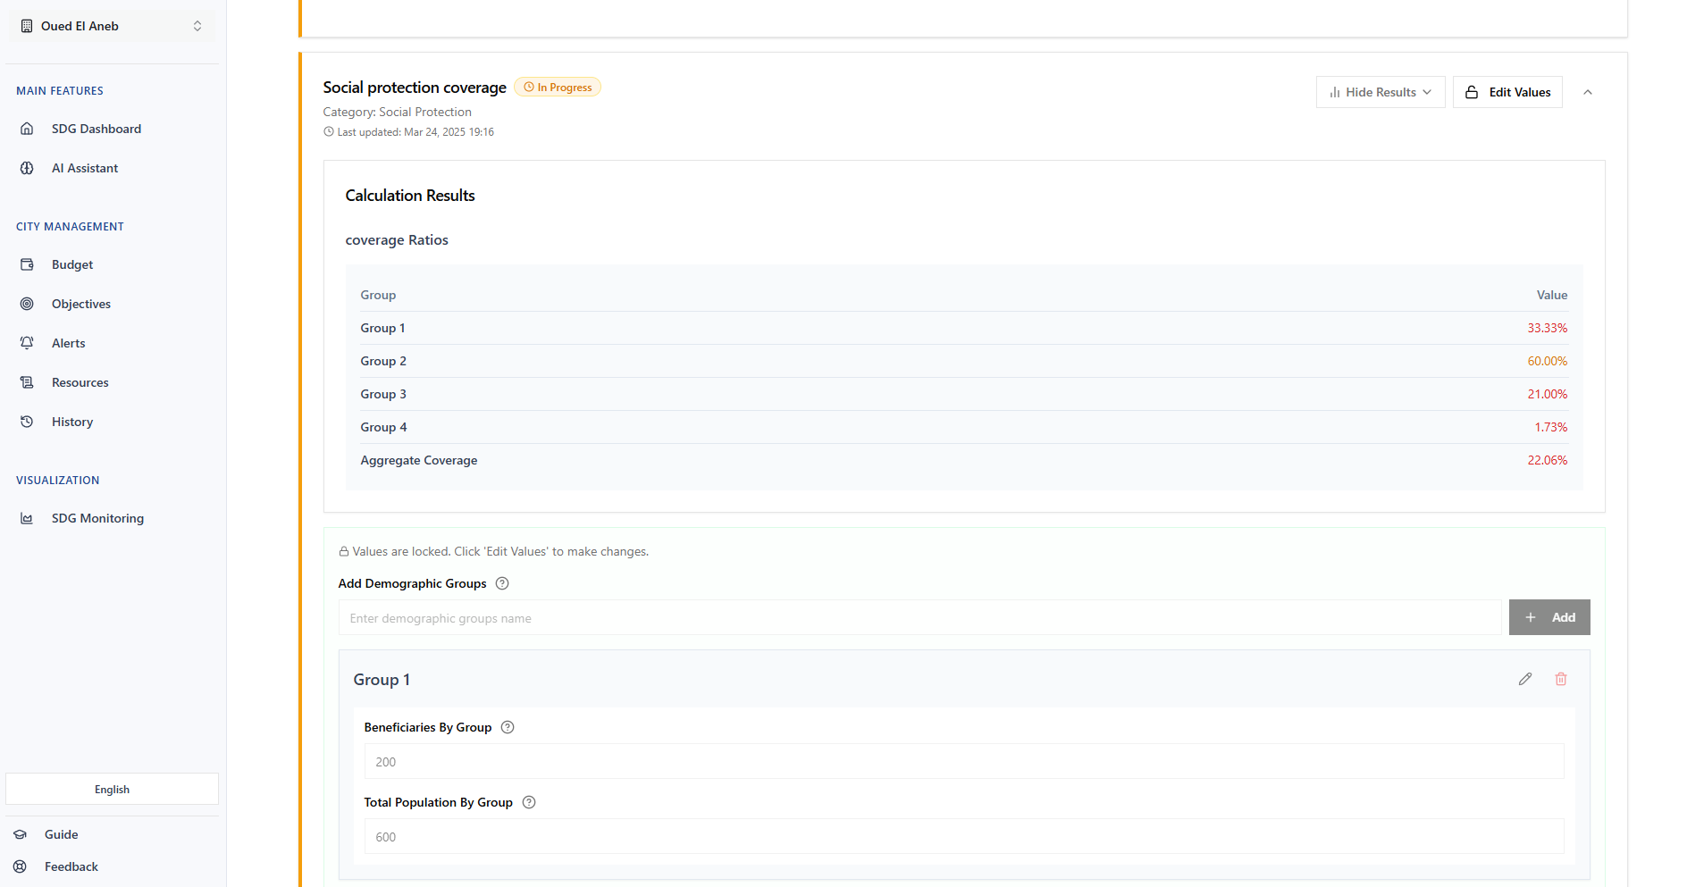
Task: View Alerts via the bell icon
Action: [68, 343]
